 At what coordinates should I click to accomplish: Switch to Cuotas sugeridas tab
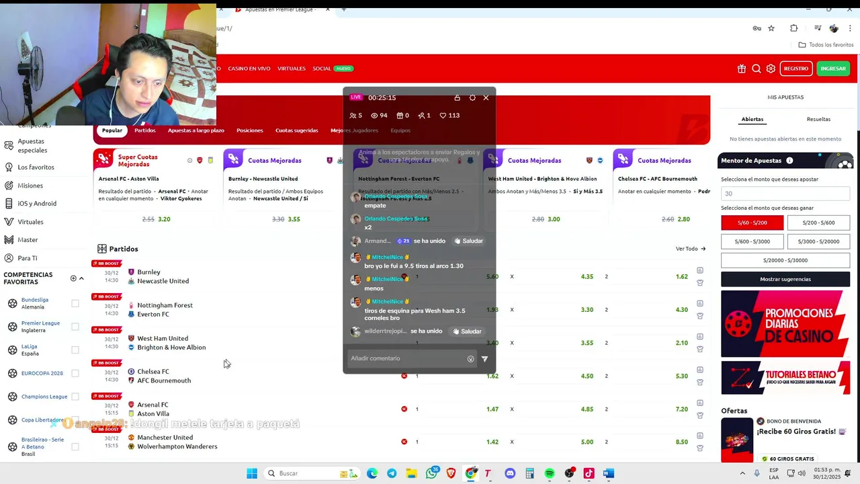(296, 130)
